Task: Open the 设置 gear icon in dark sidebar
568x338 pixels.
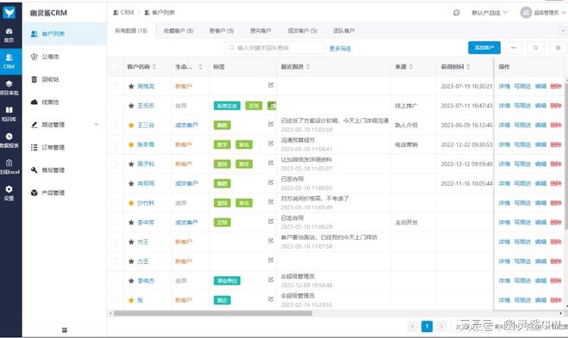Action: 9,193
